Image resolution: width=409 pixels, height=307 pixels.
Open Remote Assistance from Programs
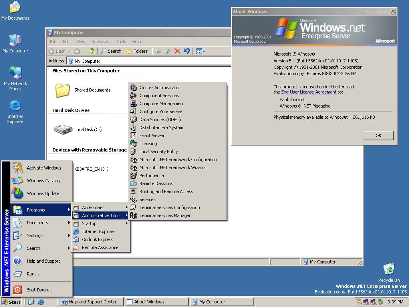(100, 247)
